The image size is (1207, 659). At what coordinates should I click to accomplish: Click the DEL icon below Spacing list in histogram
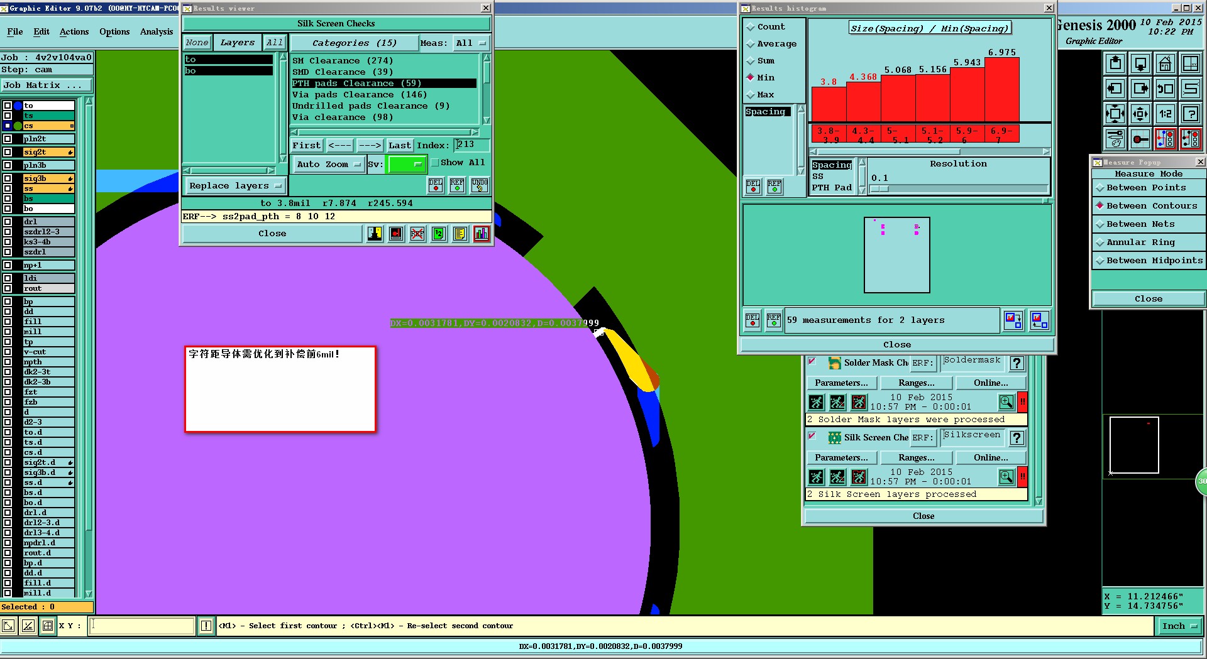tap(752, 187)
